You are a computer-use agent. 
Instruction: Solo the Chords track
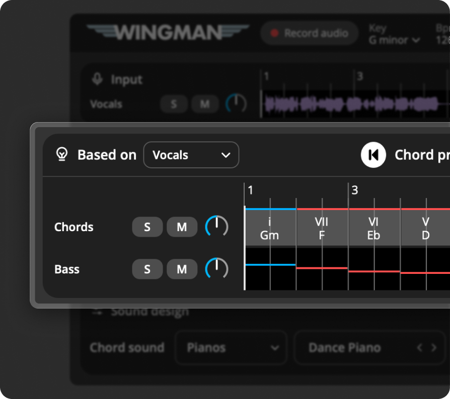pos(147,227)
